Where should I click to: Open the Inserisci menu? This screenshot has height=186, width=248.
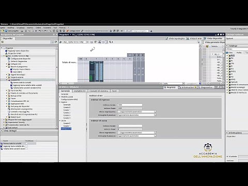tap(30, 27)
